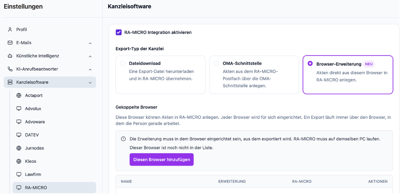Click the monitor icon beside RA-MICRO
400x194 pixels.
[x=19, y=188]
